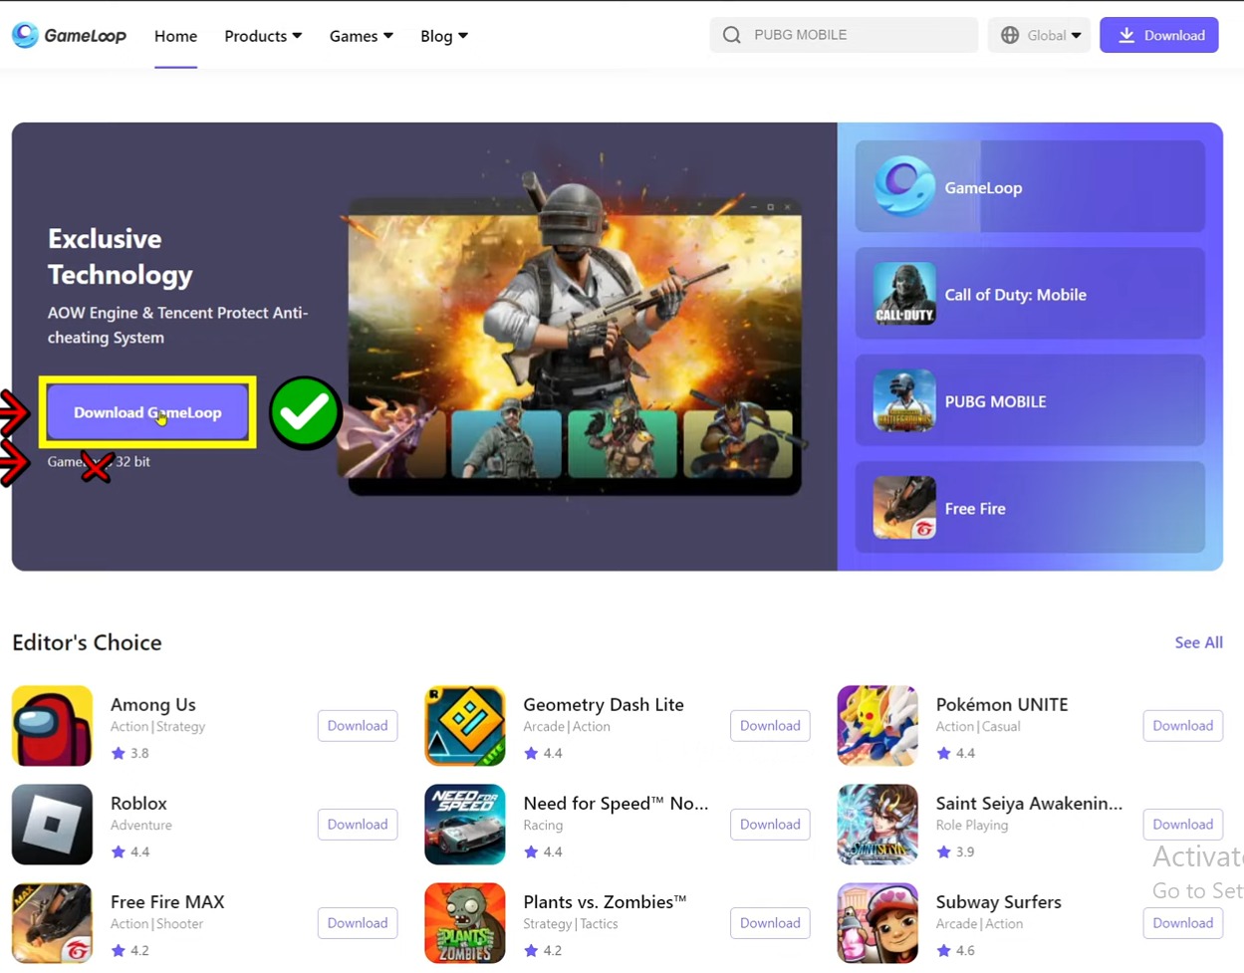The width and height of the screenshot is (1244, 973).
Task: Expand the Games dropdown menu
Action: click(x=362, y=36)
